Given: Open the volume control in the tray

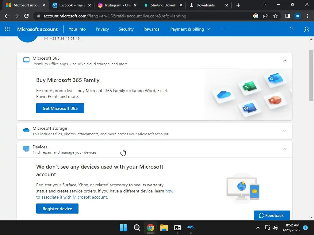Looking at the screenshot, I should pyautogui.click(x=275, y=228).
